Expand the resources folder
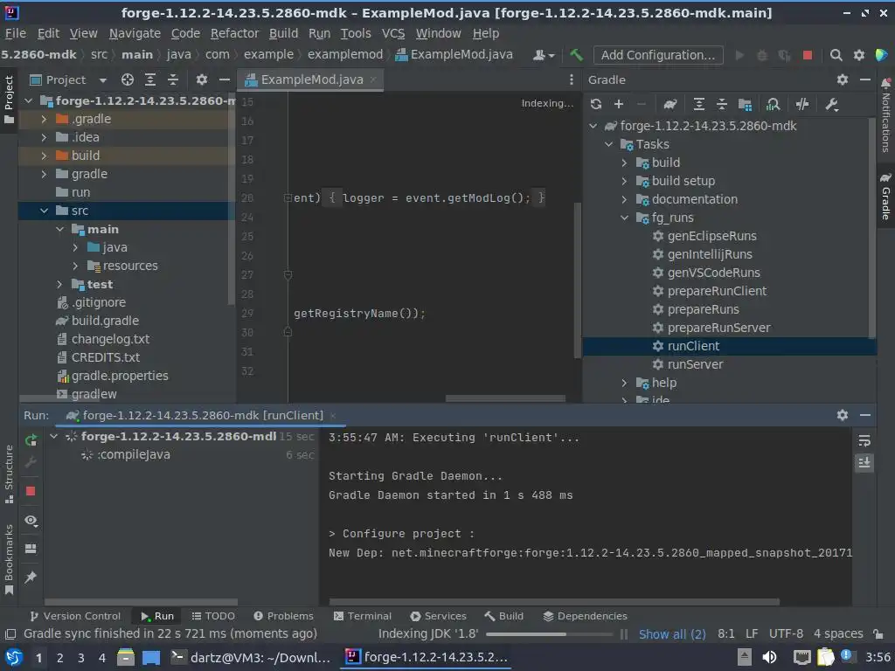The height and width of the screenshot is (671, 895). (75, 266)
